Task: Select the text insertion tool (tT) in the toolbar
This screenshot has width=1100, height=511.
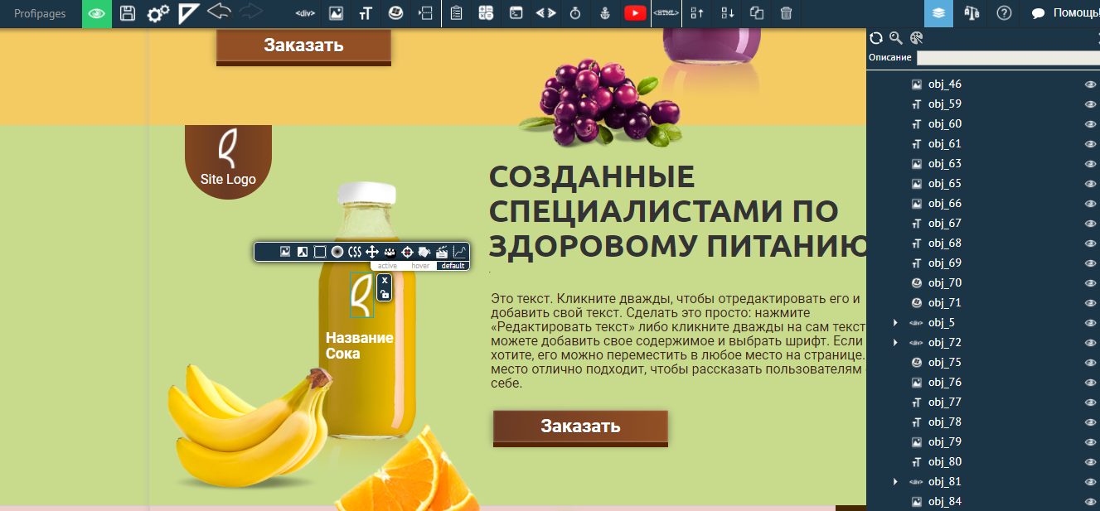Action: (x=366, y=13)
